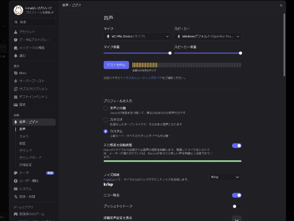Open サブスクリプション settings page
Image resolution: width=294 pixels, height=221 pixels.
[34, 89]
